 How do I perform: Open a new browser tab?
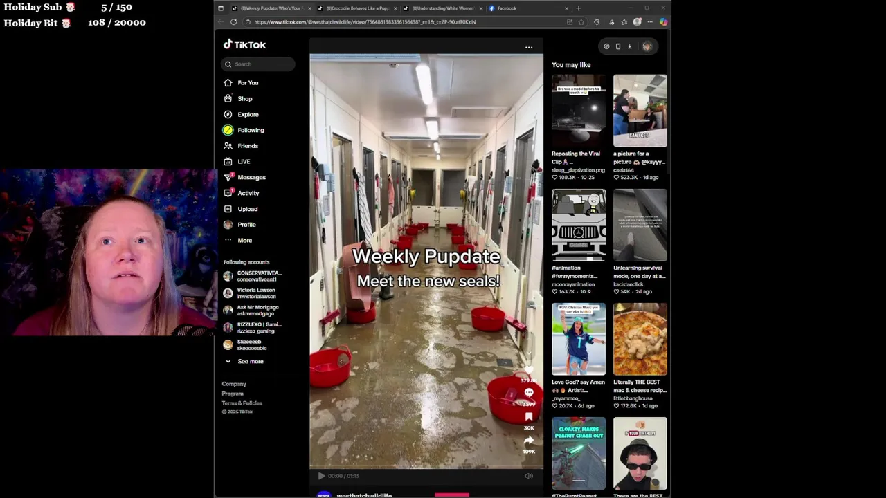click(579, 8)
